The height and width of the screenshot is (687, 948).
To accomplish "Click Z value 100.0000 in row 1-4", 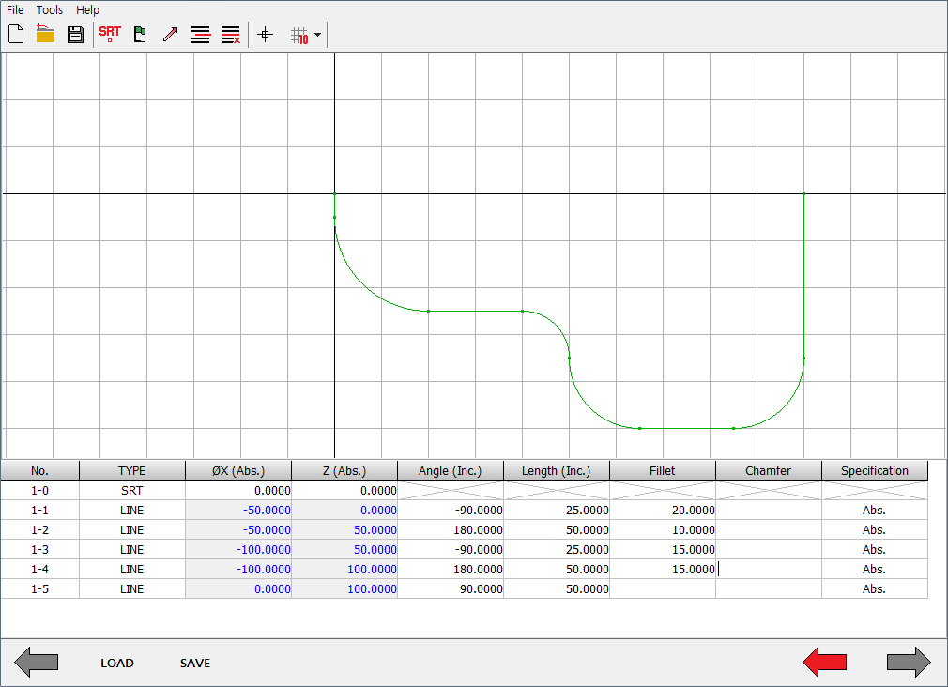I will [x=344, y=569].
